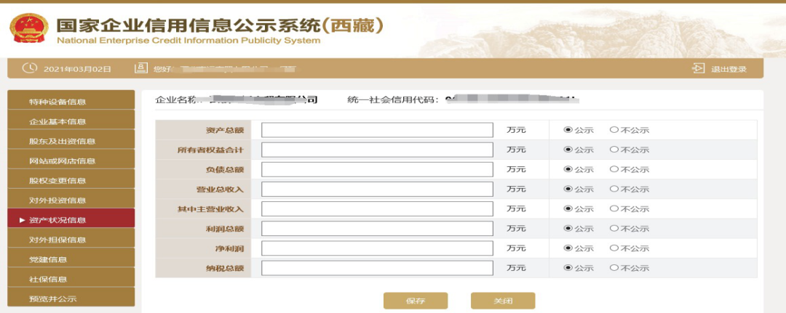Focus the 利润总额 input field

pyautogui.click(x=377, y=229)
